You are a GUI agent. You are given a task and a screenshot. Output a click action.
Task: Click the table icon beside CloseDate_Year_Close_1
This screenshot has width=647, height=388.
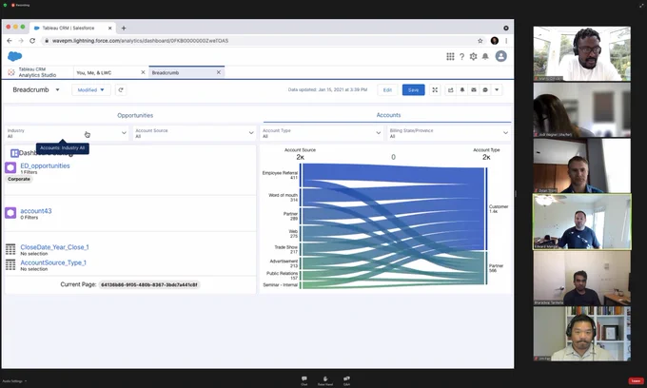pyautogui.click(x=10, y=249)
